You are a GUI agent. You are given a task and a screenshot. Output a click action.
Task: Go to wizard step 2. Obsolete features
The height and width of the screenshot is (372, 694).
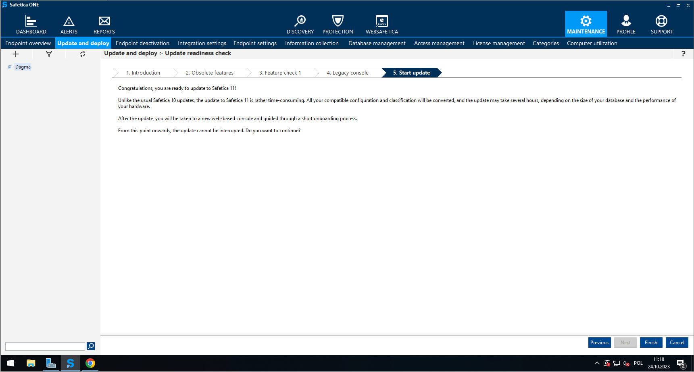tap(209, 73)
